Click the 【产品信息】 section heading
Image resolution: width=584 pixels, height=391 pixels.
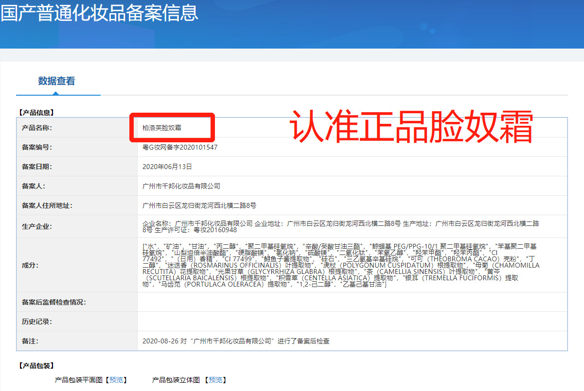point(36,113)
